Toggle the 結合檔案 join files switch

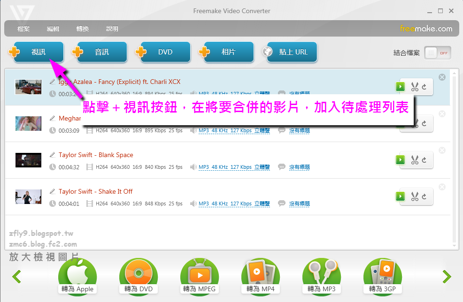438,53
